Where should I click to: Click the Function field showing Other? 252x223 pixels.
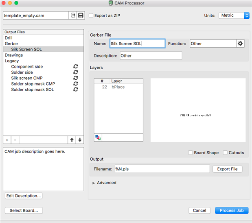pyautogui.click(x=213, y=44)
